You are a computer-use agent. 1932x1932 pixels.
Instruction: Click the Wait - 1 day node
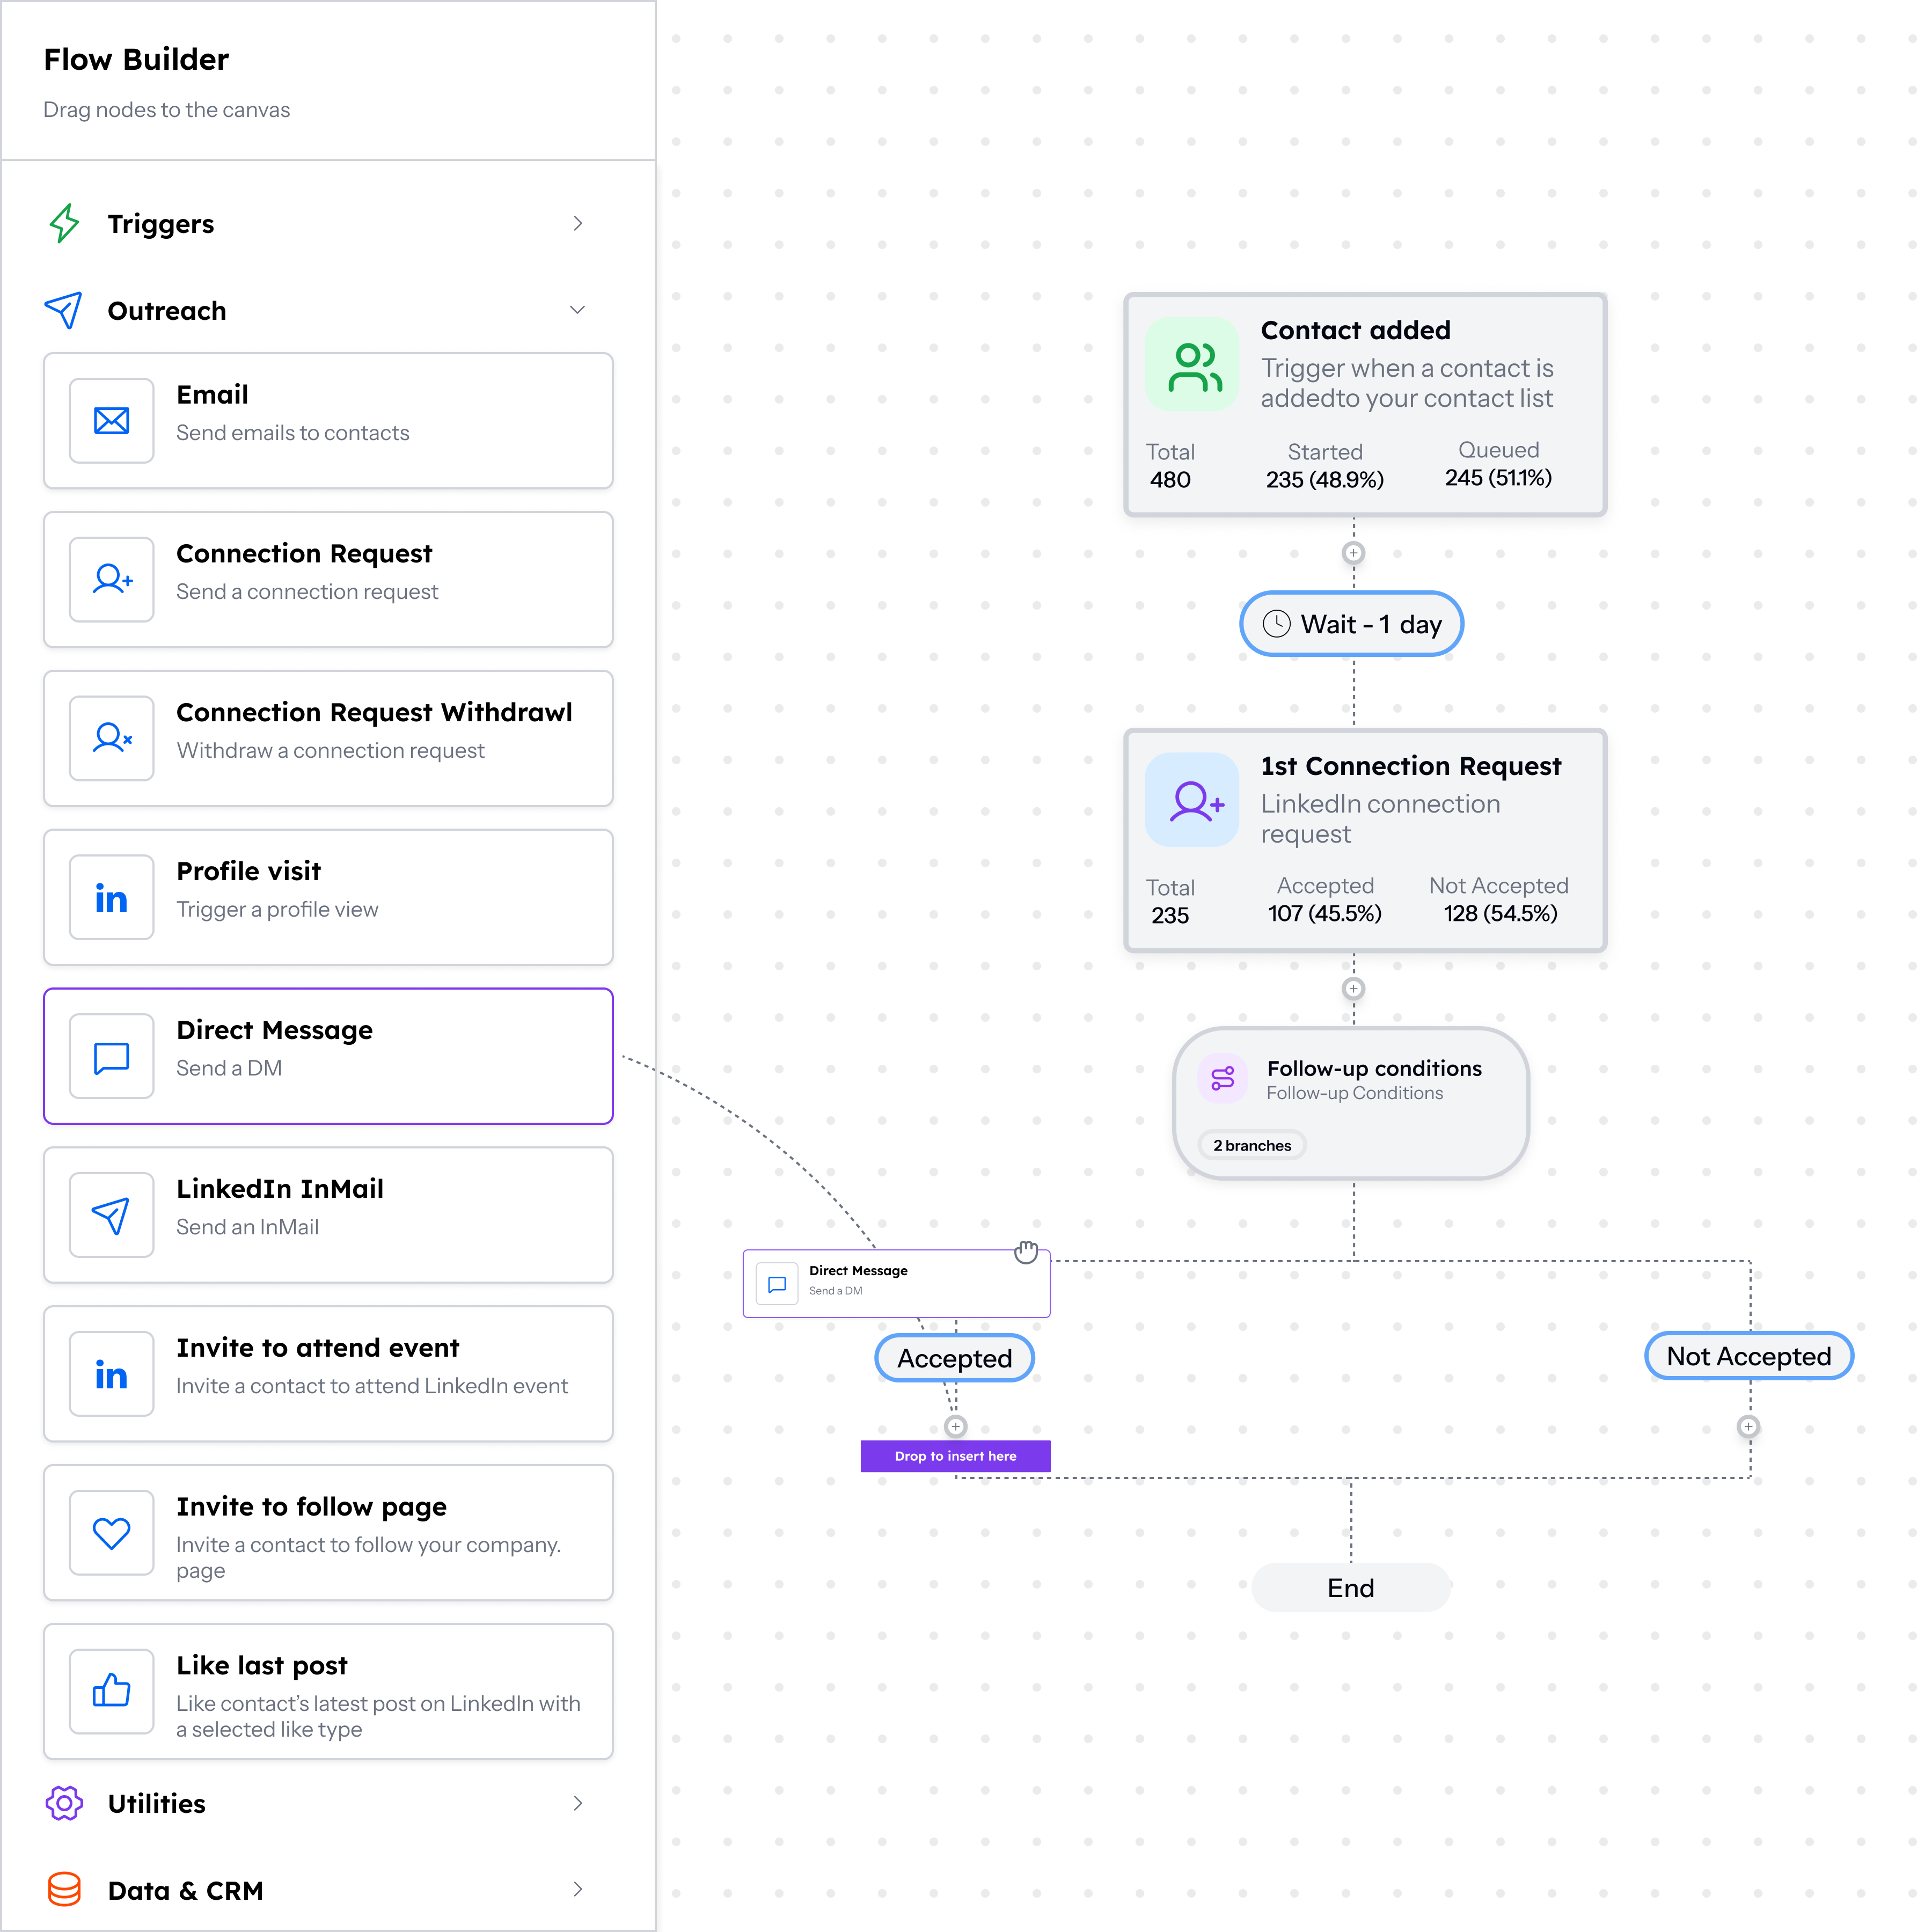click(x=1352, y=624)
